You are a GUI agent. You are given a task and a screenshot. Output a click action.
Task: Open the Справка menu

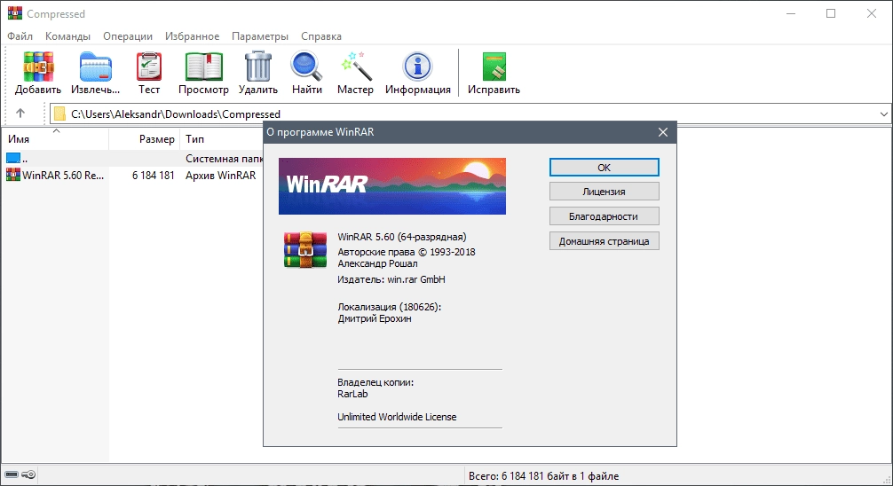click(321, 35)
